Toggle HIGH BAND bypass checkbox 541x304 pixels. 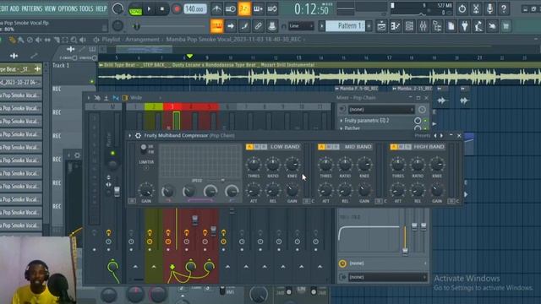click(451, 201)
